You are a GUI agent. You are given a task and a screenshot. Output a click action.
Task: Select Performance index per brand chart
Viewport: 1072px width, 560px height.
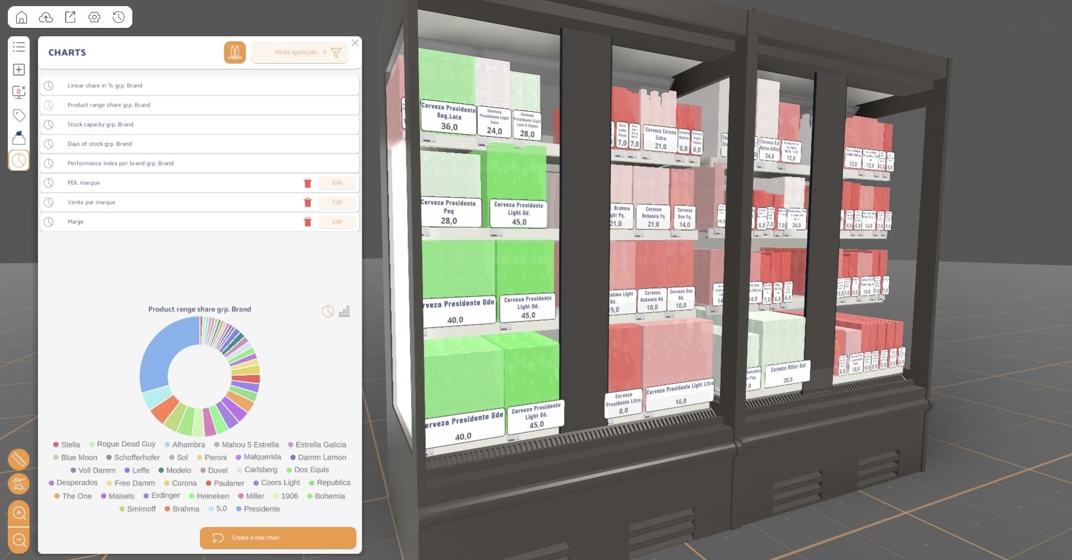tap(199, 164)
